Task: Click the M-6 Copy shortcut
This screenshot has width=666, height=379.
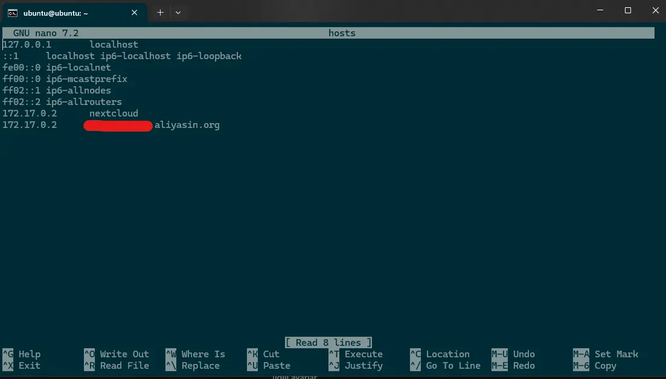Action: [595, 365]
